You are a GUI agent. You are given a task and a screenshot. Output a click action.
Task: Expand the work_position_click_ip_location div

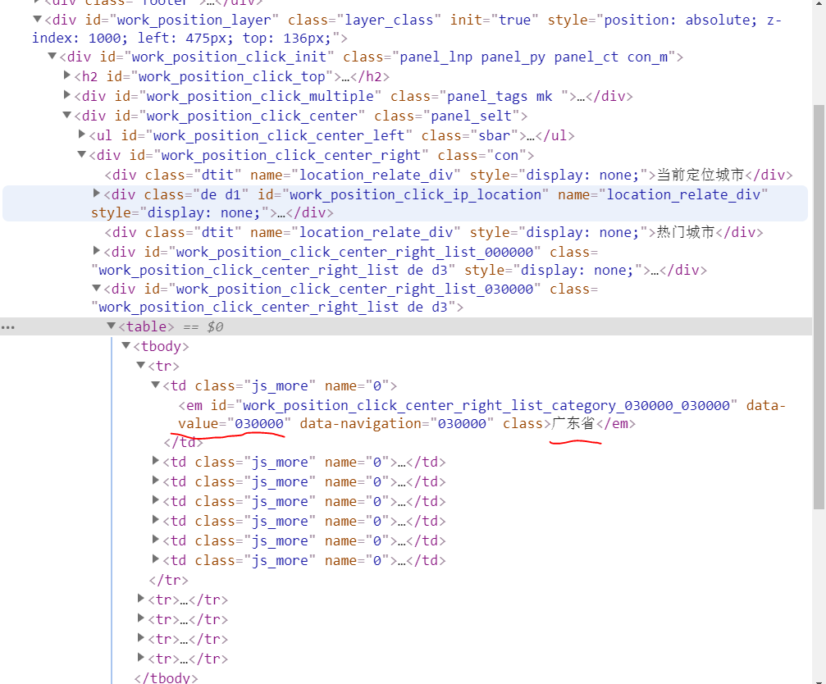(97, 194)
